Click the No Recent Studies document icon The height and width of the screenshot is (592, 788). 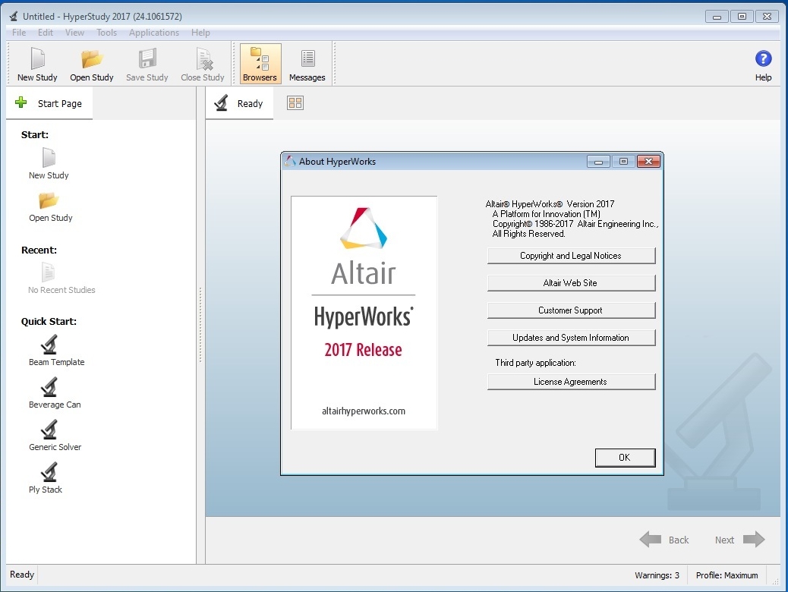49,272
